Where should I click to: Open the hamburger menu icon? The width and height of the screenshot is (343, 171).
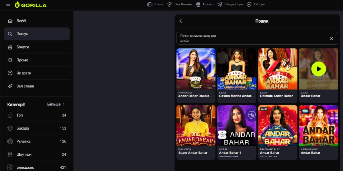pyautogui.click(x=8, y=5)
